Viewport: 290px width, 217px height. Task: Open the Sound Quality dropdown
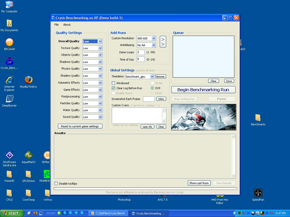[100, 117]
